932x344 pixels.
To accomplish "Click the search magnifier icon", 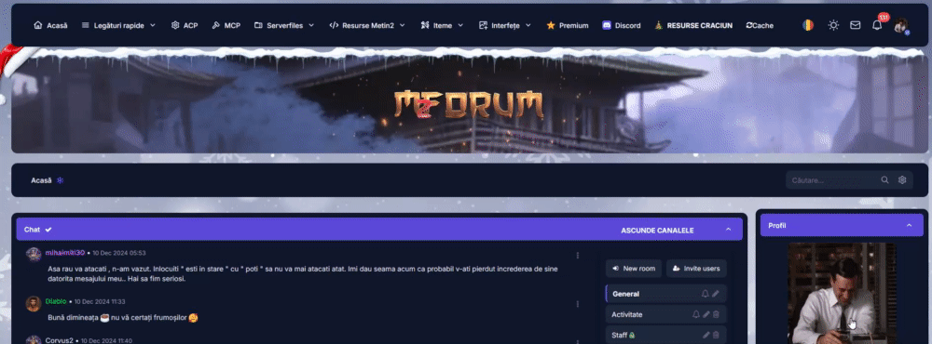I will coord(885,180).
